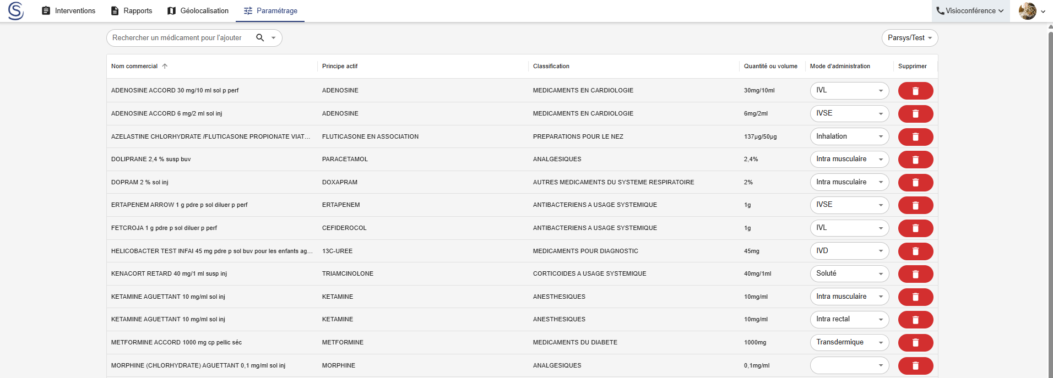Click the 137µg/50µg quantity value
Viewport: 1053px width, 378px height.
761,136
